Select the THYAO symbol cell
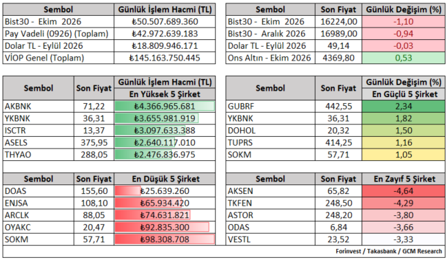447x260 pixels. click(x=39, y=155)
